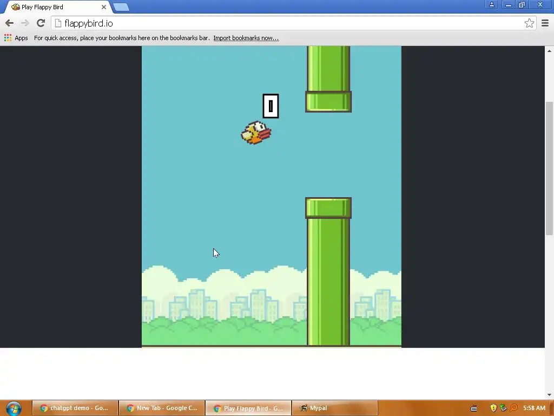This screenshot has width=554, height=416.
Task: Switch to Play Flappy Bird taskbar button
Action: tap(248, 408)
